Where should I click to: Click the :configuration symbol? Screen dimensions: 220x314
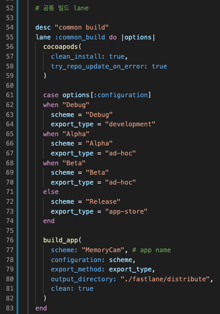point(121,95)
